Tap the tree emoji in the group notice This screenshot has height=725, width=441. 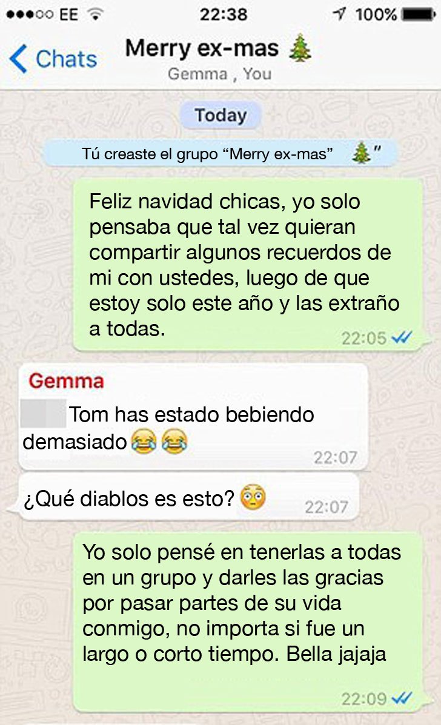361,153
